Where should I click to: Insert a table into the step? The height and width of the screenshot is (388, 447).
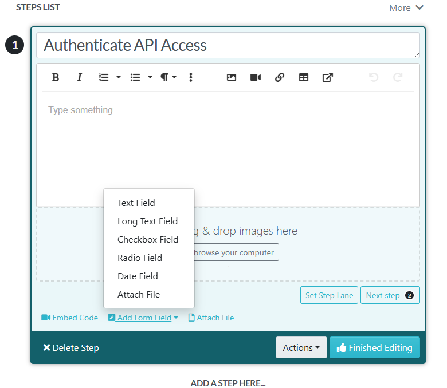tap(304, 77)
